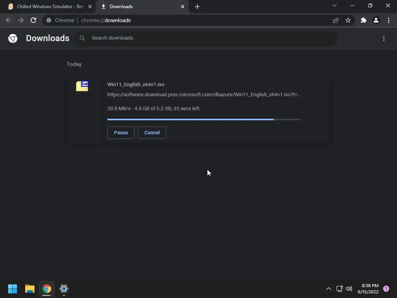The width and height of the screenshot is (397, 298).
Task: Click the download speed status text
Action: 153,109
